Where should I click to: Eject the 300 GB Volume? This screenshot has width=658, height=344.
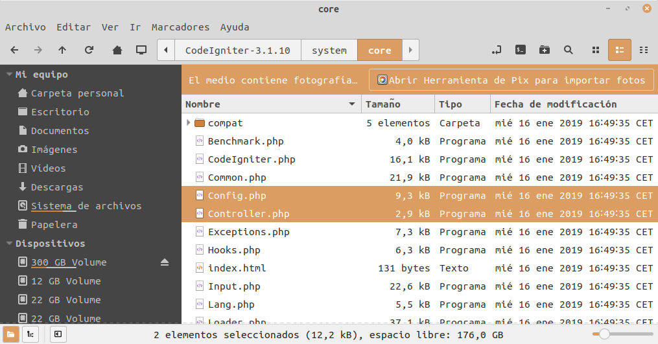click(165, 262)
